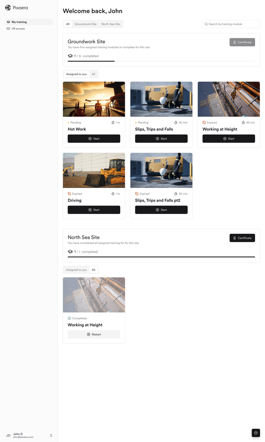Image resolution: width=265 pixels, height=442 pixels.
Task: Filter by Groundwork Site tab
Action: click(85, 24)
